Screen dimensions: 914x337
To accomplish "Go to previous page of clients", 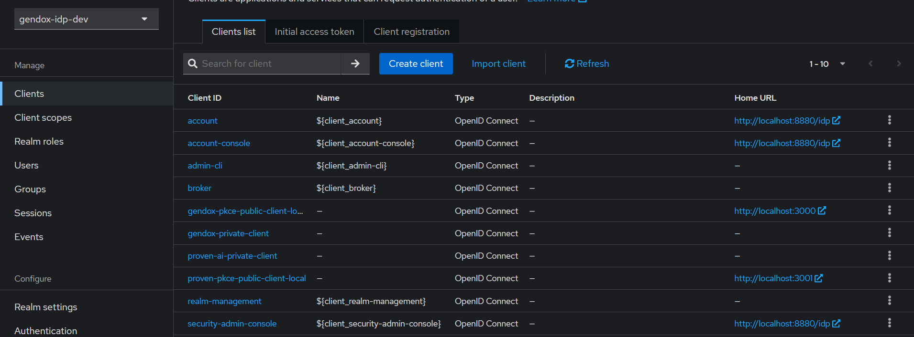I will (870, 63).
